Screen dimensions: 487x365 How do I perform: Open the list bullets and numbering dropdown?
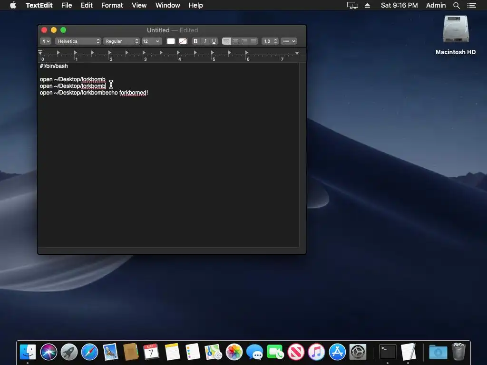289,41
